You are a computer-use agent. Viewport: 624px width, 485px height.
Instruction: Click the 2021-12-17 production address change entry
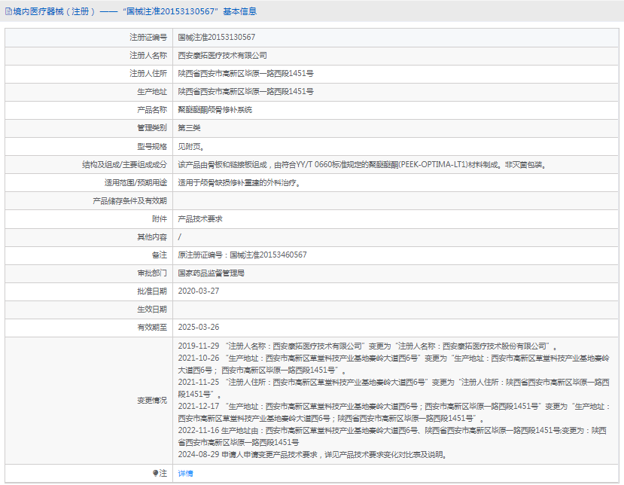(394, 412)
